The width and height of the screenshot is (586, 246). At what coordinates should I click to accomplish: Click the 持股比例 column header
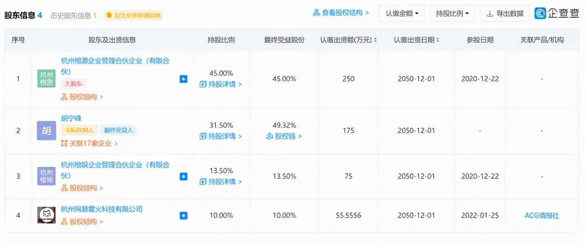coord(221,40)
